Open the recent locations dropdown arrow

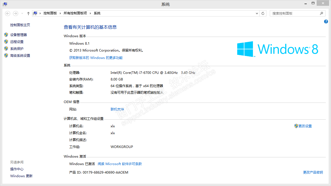tap(22, 13)
